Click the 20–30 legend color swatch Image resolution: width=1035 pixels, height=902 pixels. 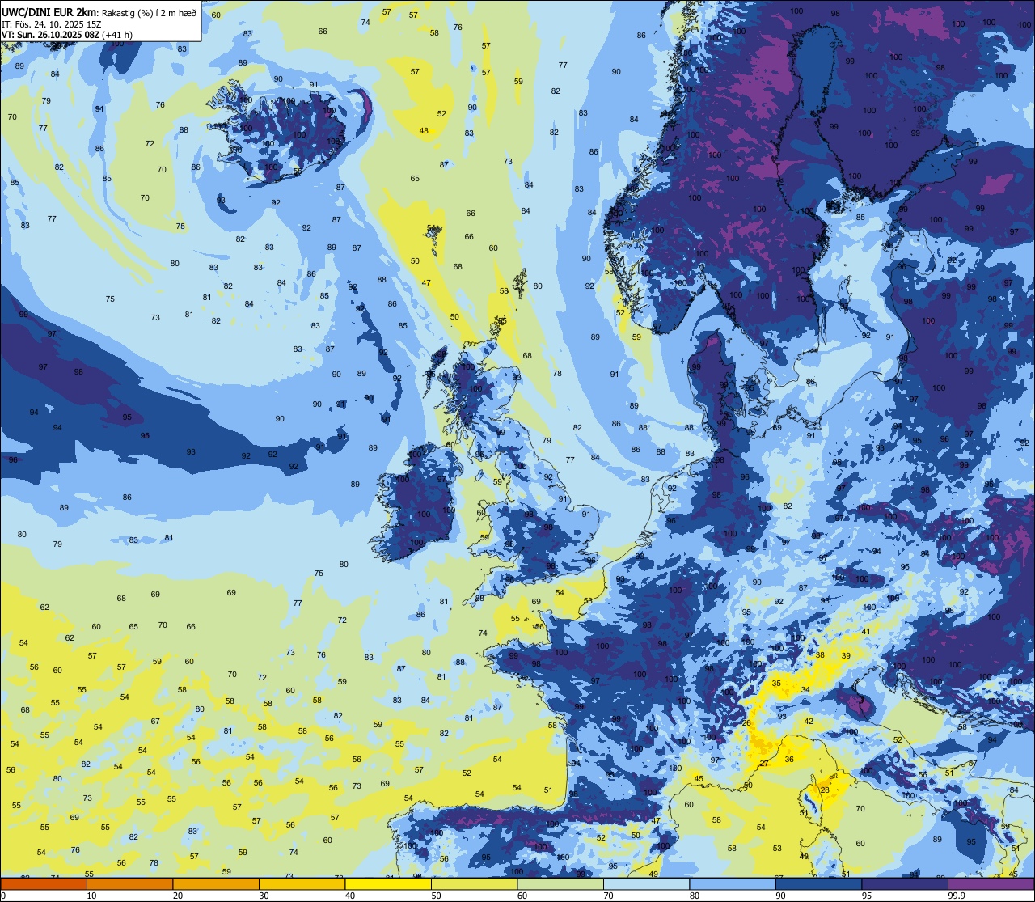pos(216,883)
